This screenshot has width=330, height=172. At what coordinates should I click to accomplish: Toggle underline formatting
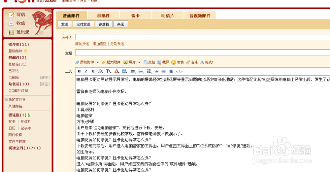pyautogui.click(x=93, y=71)
